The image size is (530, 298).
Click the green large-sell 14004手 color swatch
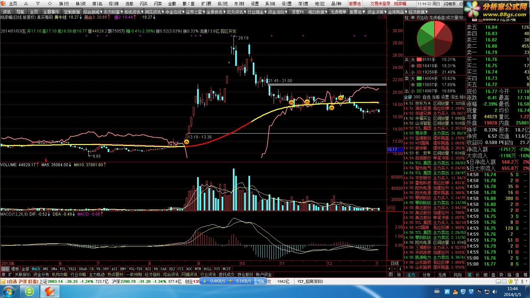click(419, 78)
